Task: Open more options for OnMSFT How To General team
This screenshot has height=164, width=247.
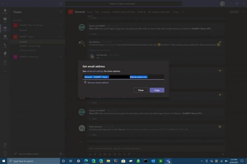Action: (61, 25)
